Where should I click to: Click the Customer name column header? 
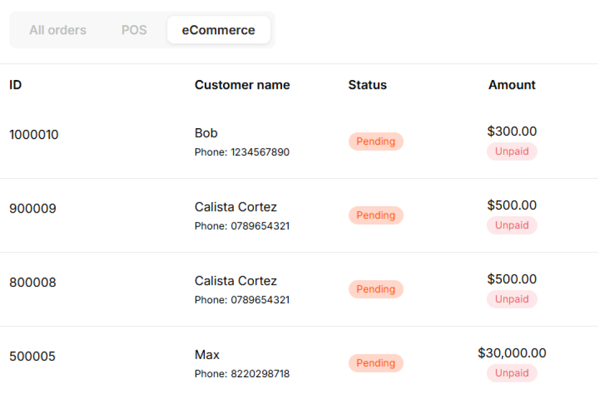click(x=242, y=85)
